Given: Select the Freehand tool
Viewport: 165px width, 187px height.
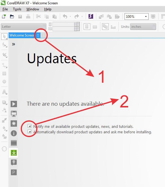Looking at the screenshot, I should point(5,65).
